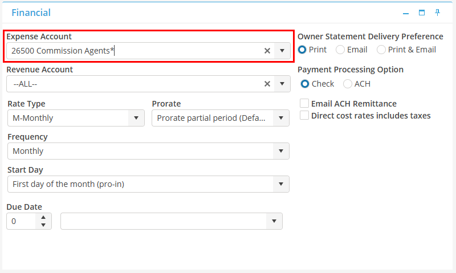Maximize the Financial panel

422,13
